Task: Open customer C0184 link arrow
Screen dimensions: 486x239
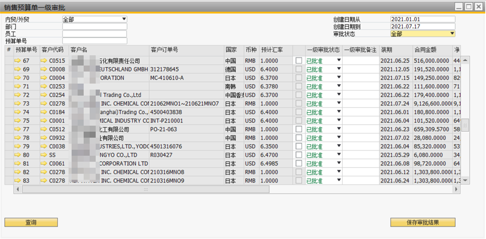Action: point(45,112)
